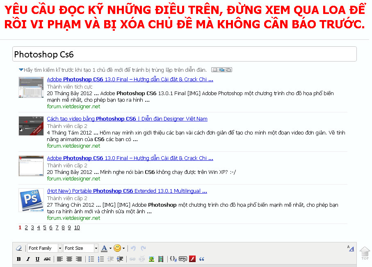Insert a quote block

click(x=202, y=259)
